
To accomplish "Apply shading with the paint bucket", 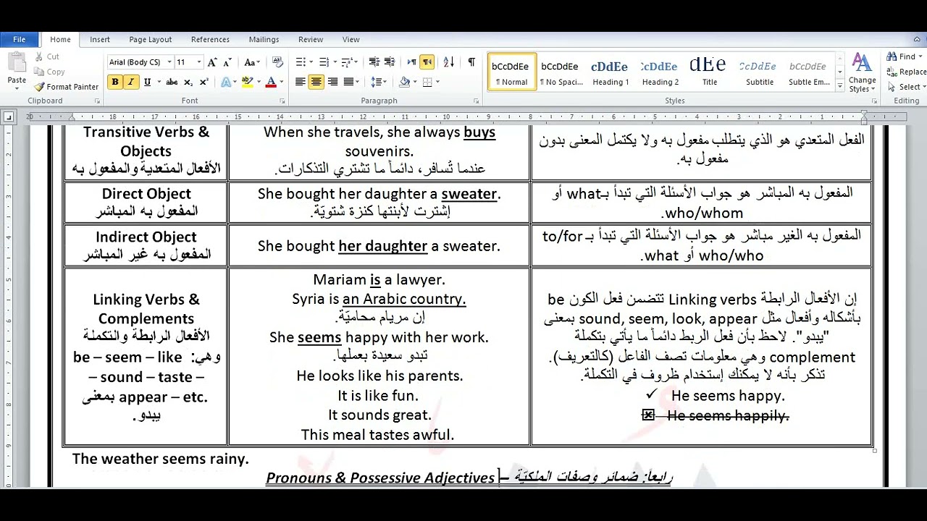I will 404,82.
